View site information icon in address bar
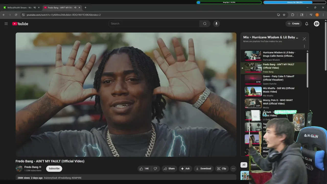Viewport: 327px width, 184px height. coord(23,15)
